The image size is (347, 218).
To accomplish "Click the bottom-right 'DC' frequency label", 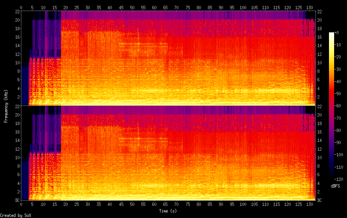I will click(319, 200).
